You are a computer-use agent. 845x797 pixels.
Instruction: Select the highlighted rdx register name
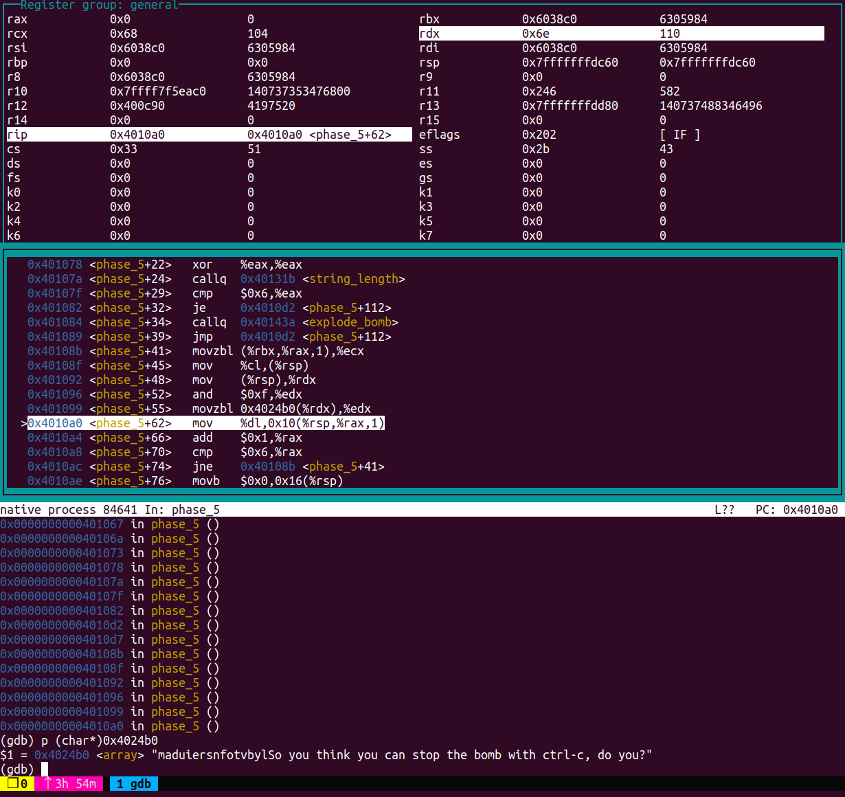tap(429, 34)
